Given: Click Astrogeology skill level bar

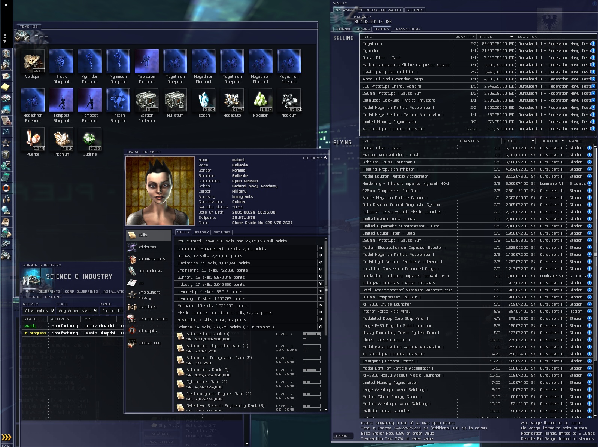Looking at the screenshot, I should tap(312, 334).
